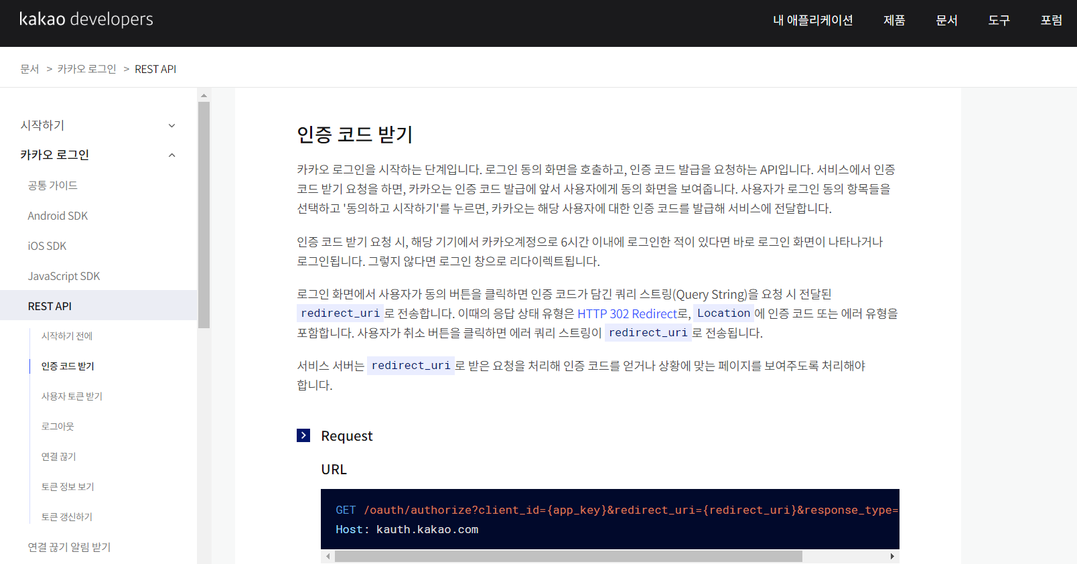Image resolution: width=1077 pixels, height=564 pixels.
Task: Jump to 로그아웃 subsection
Action: point(58,427)
